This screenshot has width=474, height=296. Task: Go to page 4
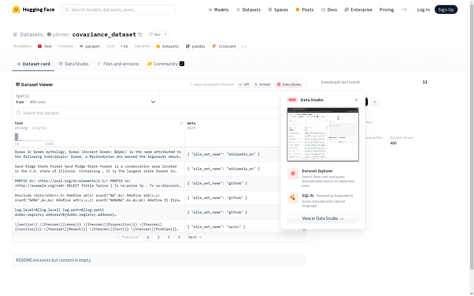(x=179, y=237)
